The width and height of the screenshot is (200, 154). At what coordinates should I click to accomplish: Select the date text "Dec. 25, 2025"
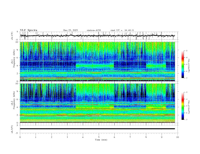[70, 30]
